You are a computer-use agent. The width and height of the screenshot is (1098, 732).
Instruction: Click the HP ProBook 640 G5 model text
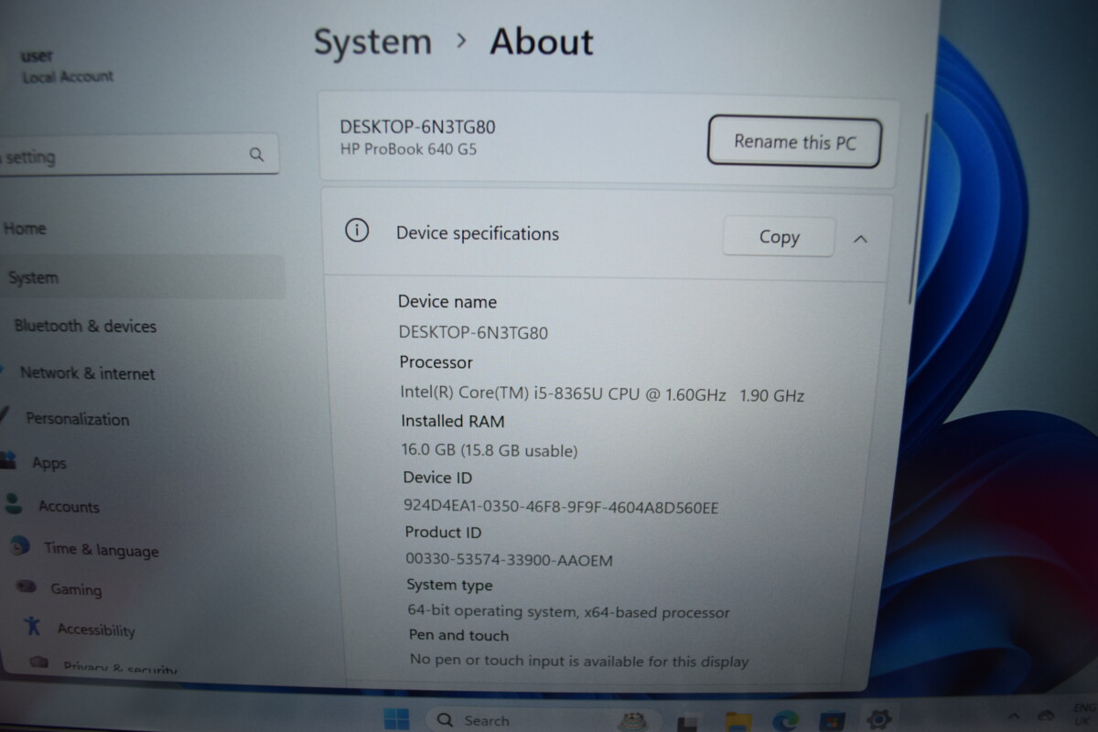408,149
